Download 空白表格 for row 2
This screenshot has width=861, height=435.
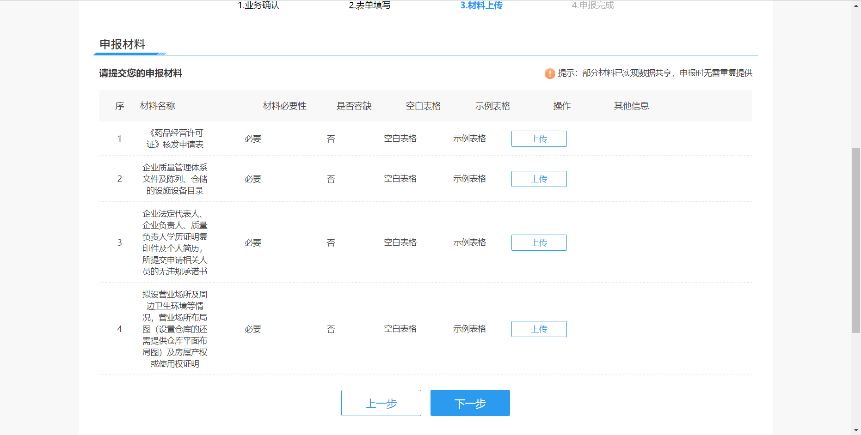[400, 179]
